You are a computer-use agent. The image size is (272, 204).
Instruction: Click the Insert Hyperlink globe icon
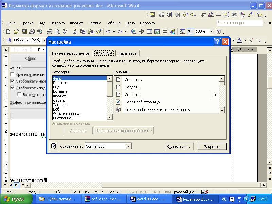pos(133,32)
